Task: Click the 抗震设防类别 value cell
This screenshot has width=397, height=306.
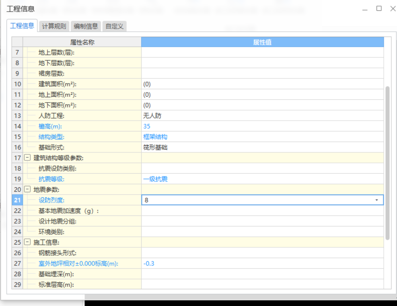Action: coord(262,168)
